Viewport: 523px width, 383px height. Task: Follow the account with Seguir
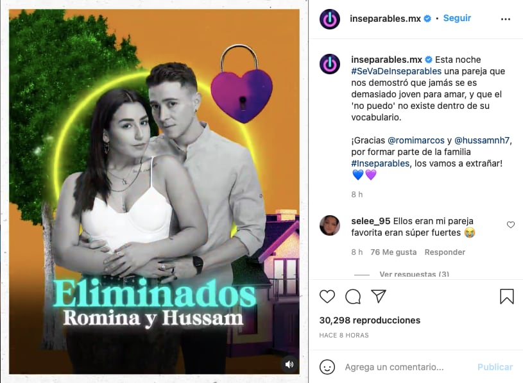point(457,18)
